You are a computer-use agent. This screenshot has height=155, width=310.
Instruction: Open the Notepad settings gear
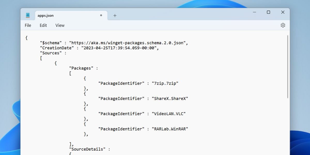(x=283, y=25)
